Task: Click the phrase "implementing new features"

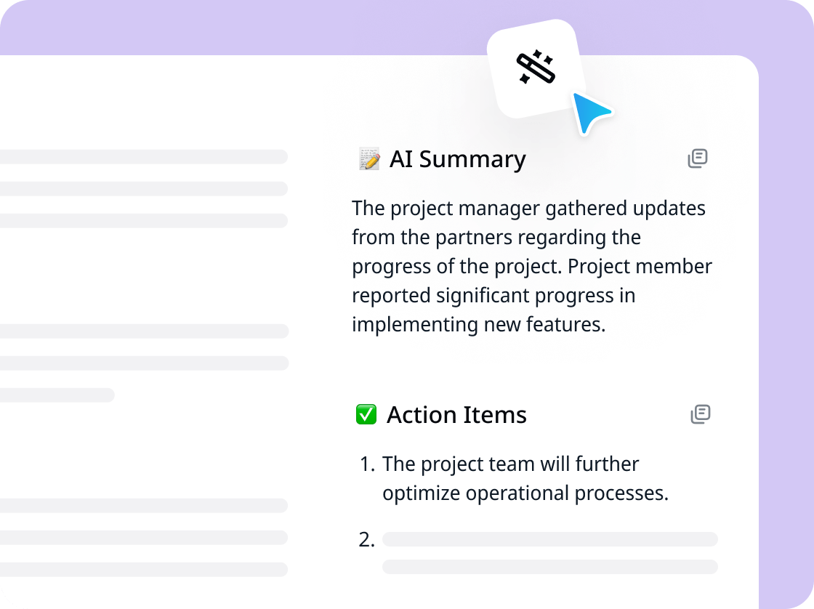Action: click(478, 324)
